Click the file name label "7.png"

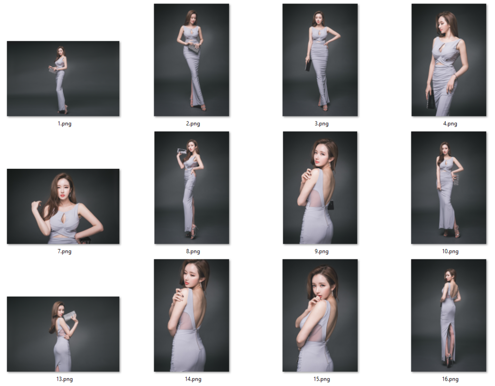[64, 252]
